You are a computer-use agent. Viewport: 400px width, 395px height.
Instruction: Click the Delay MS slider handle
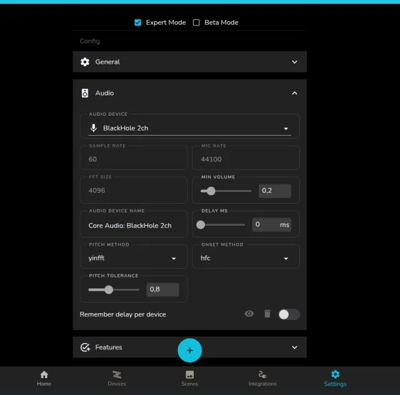click(x=201, y=225)
